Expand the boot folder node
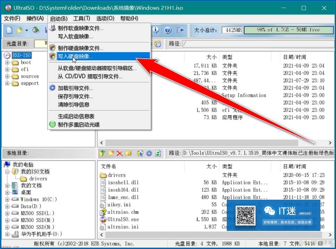 7,63
